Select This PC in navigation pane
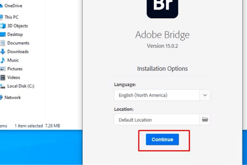This screenshot has width=247, height=165. tap(12, 17)
